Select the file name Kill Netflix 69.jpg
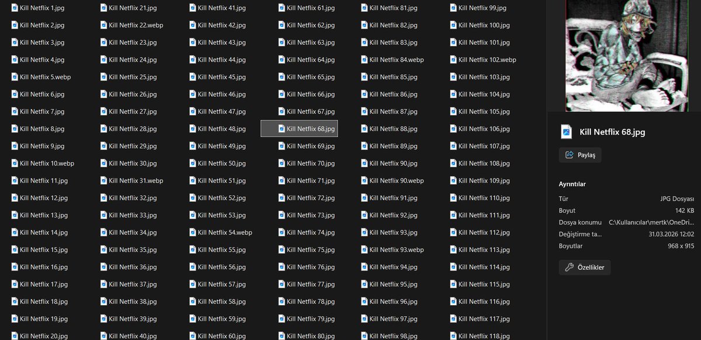The height and width of the screenshot is (340, 701). point(311,146)
